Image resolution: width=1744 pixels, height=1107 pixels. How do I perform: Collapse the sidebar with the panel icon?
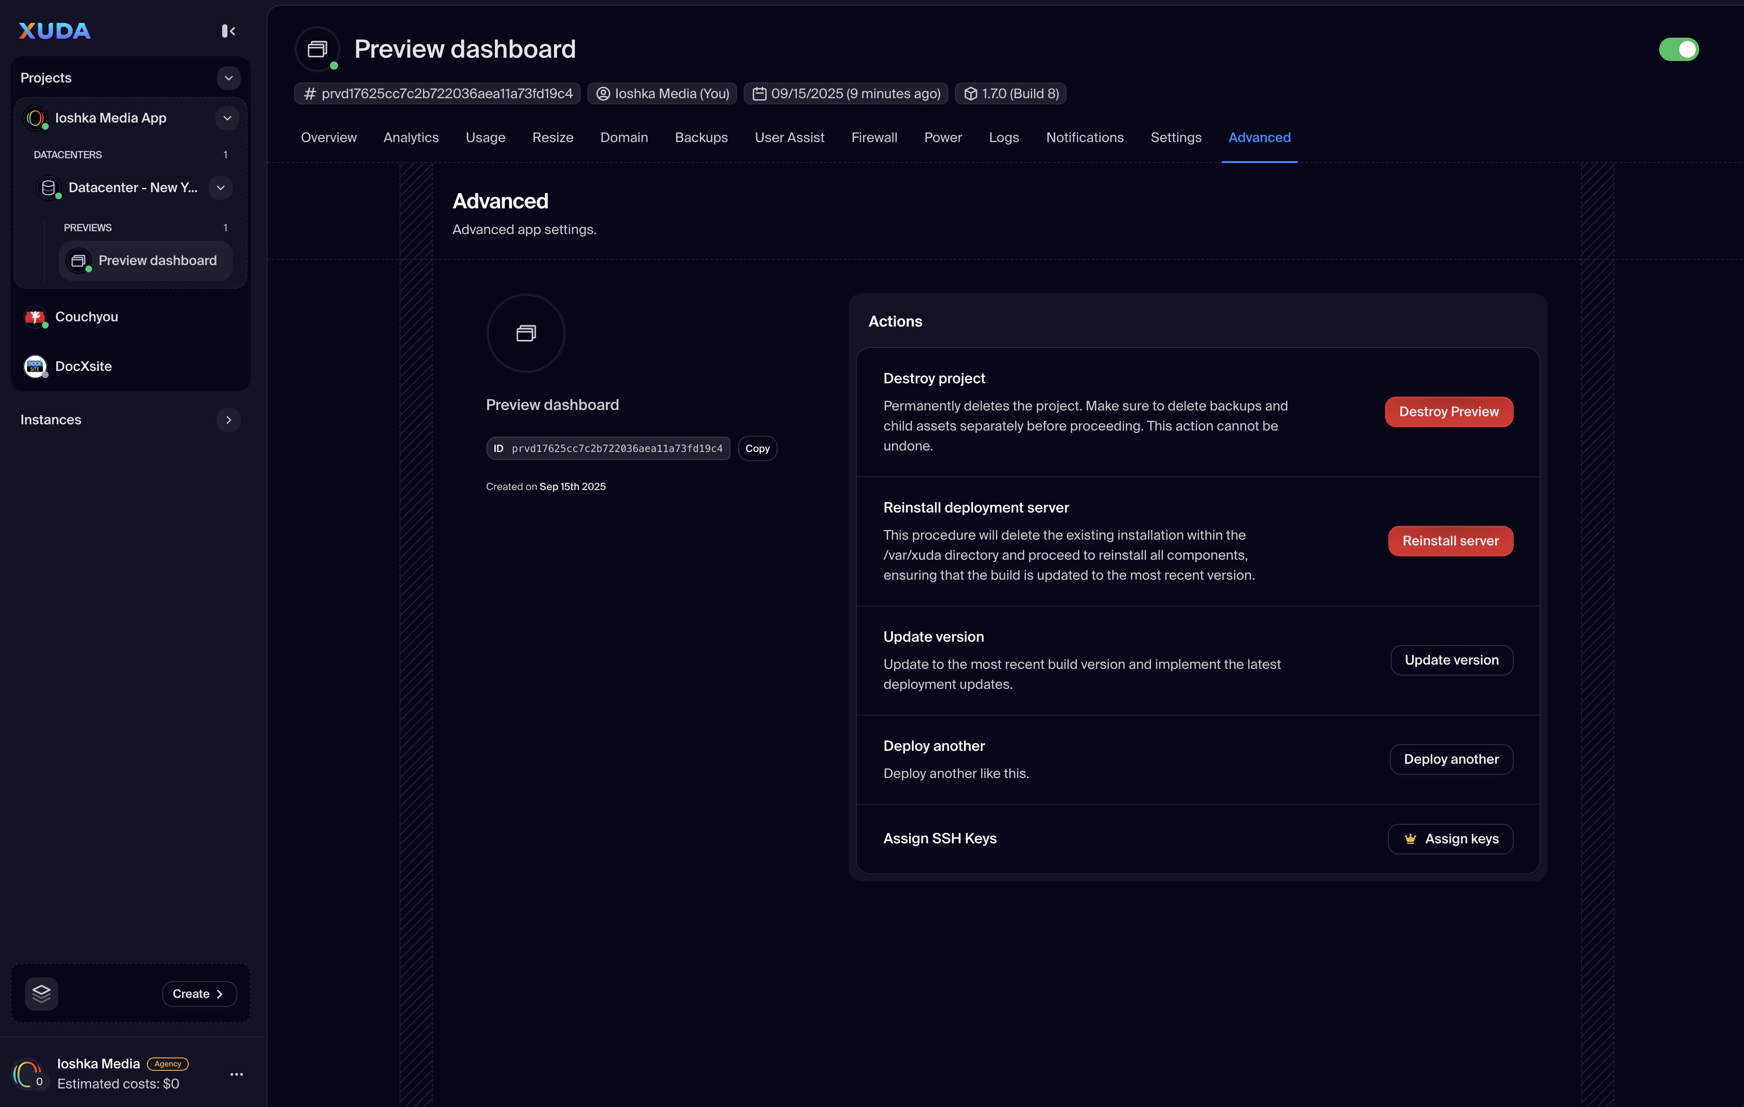(x=228, y=31)
